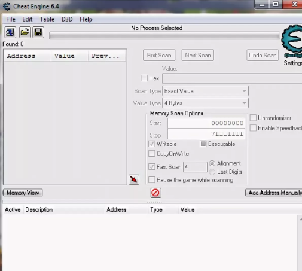
Task: Click the open cheat table folder icon
Action: click(x=25, y=32)
